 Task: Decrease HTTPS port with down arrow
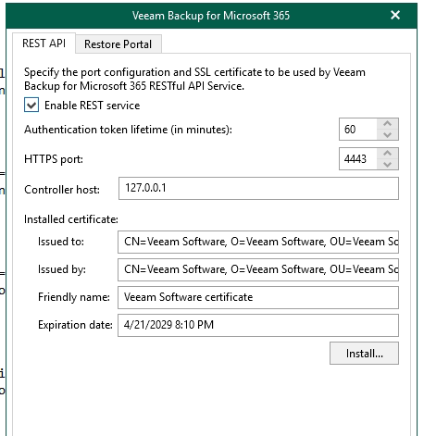point(387,164)
